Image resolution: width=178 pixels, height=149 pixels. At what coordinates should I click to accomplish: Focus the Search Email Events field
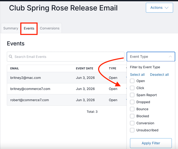[66, 57]
